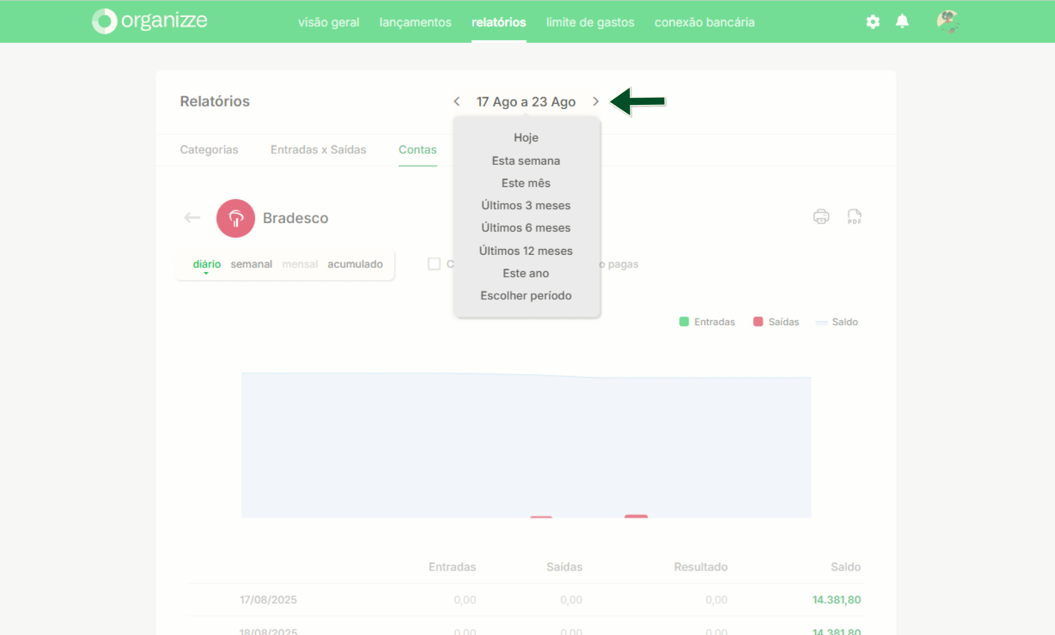Image resolution: width=1055 pixels, height=635 pixels.
Task: Switch the view to semanal
Action: (x=251, y=264)
